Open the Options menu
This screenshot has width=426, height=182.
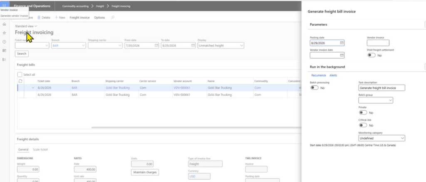coord(99,17)
